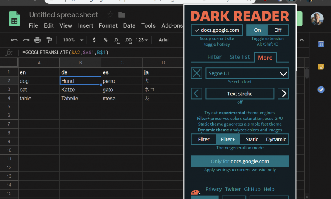
Task: Select row 5 header
Action: 9,107
